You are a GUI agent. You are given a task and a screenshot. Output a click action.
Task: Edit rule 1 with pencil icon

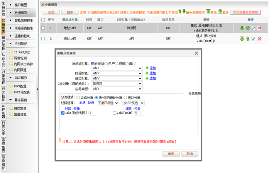click(254, 28)
